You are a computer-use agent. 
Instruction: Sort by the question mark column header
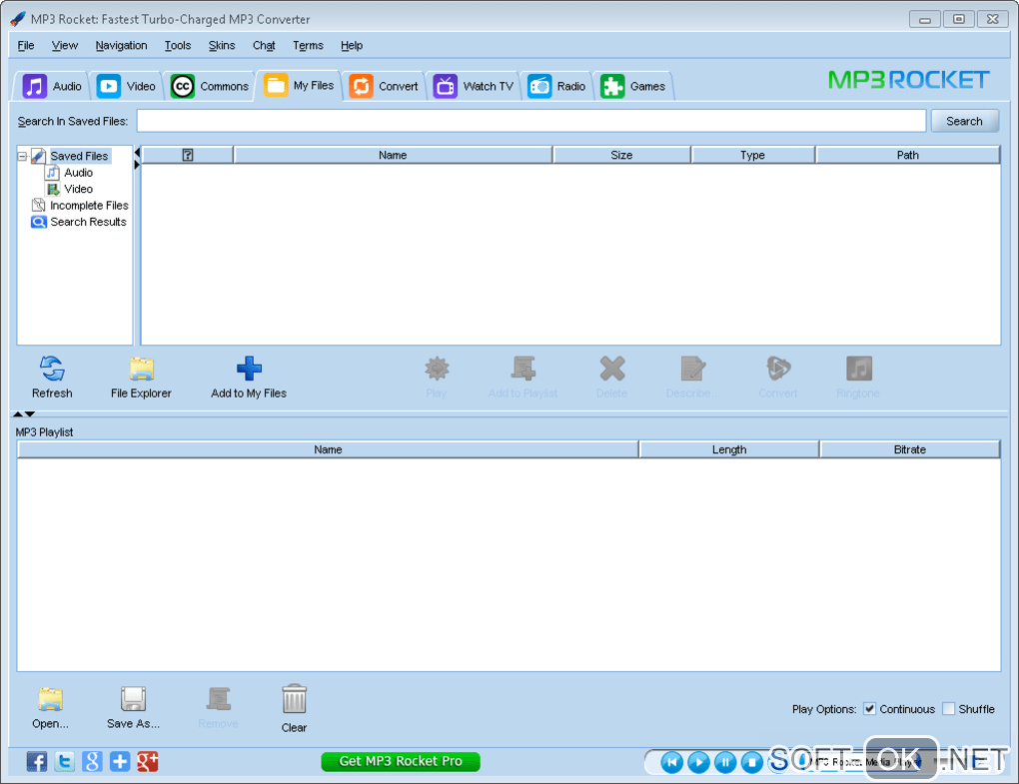coord(188,155)
